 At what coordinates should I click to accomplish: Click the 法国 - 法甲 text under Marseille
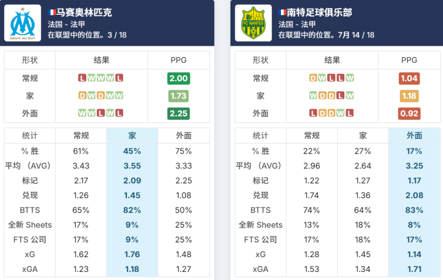67,24
